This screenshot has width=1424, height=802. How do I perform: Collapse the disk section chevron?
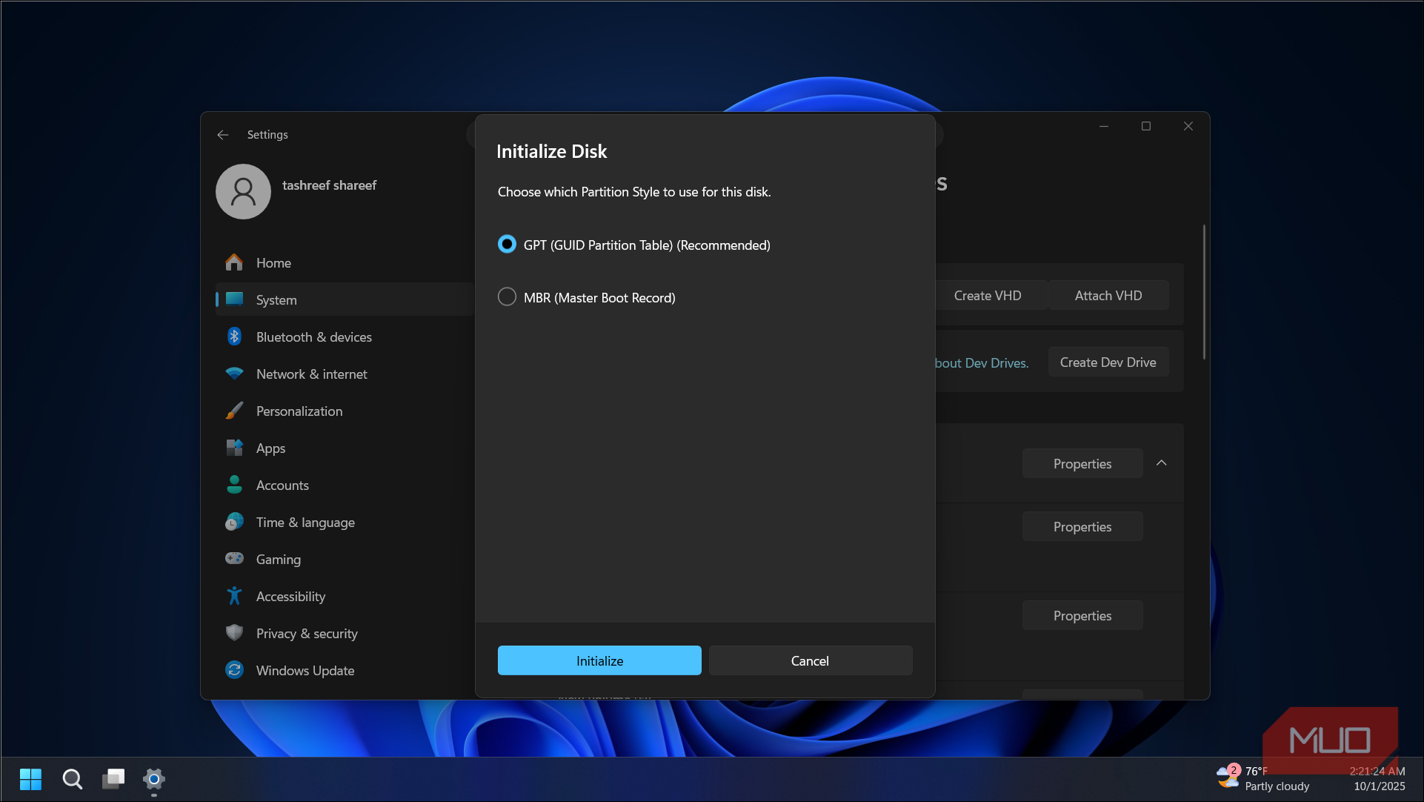[1162, 463]
